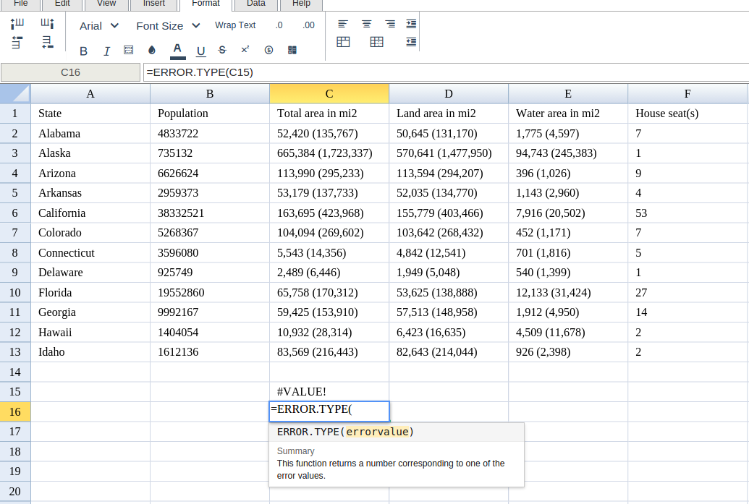Image resolution: width=749 pixels, height=504 pixels.
Task: Select column D header
Action: click(449, 94)
